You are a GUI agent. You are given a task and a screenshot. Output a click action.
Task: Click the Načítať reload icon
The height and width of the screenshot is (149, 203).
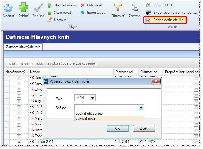point(9,8)
